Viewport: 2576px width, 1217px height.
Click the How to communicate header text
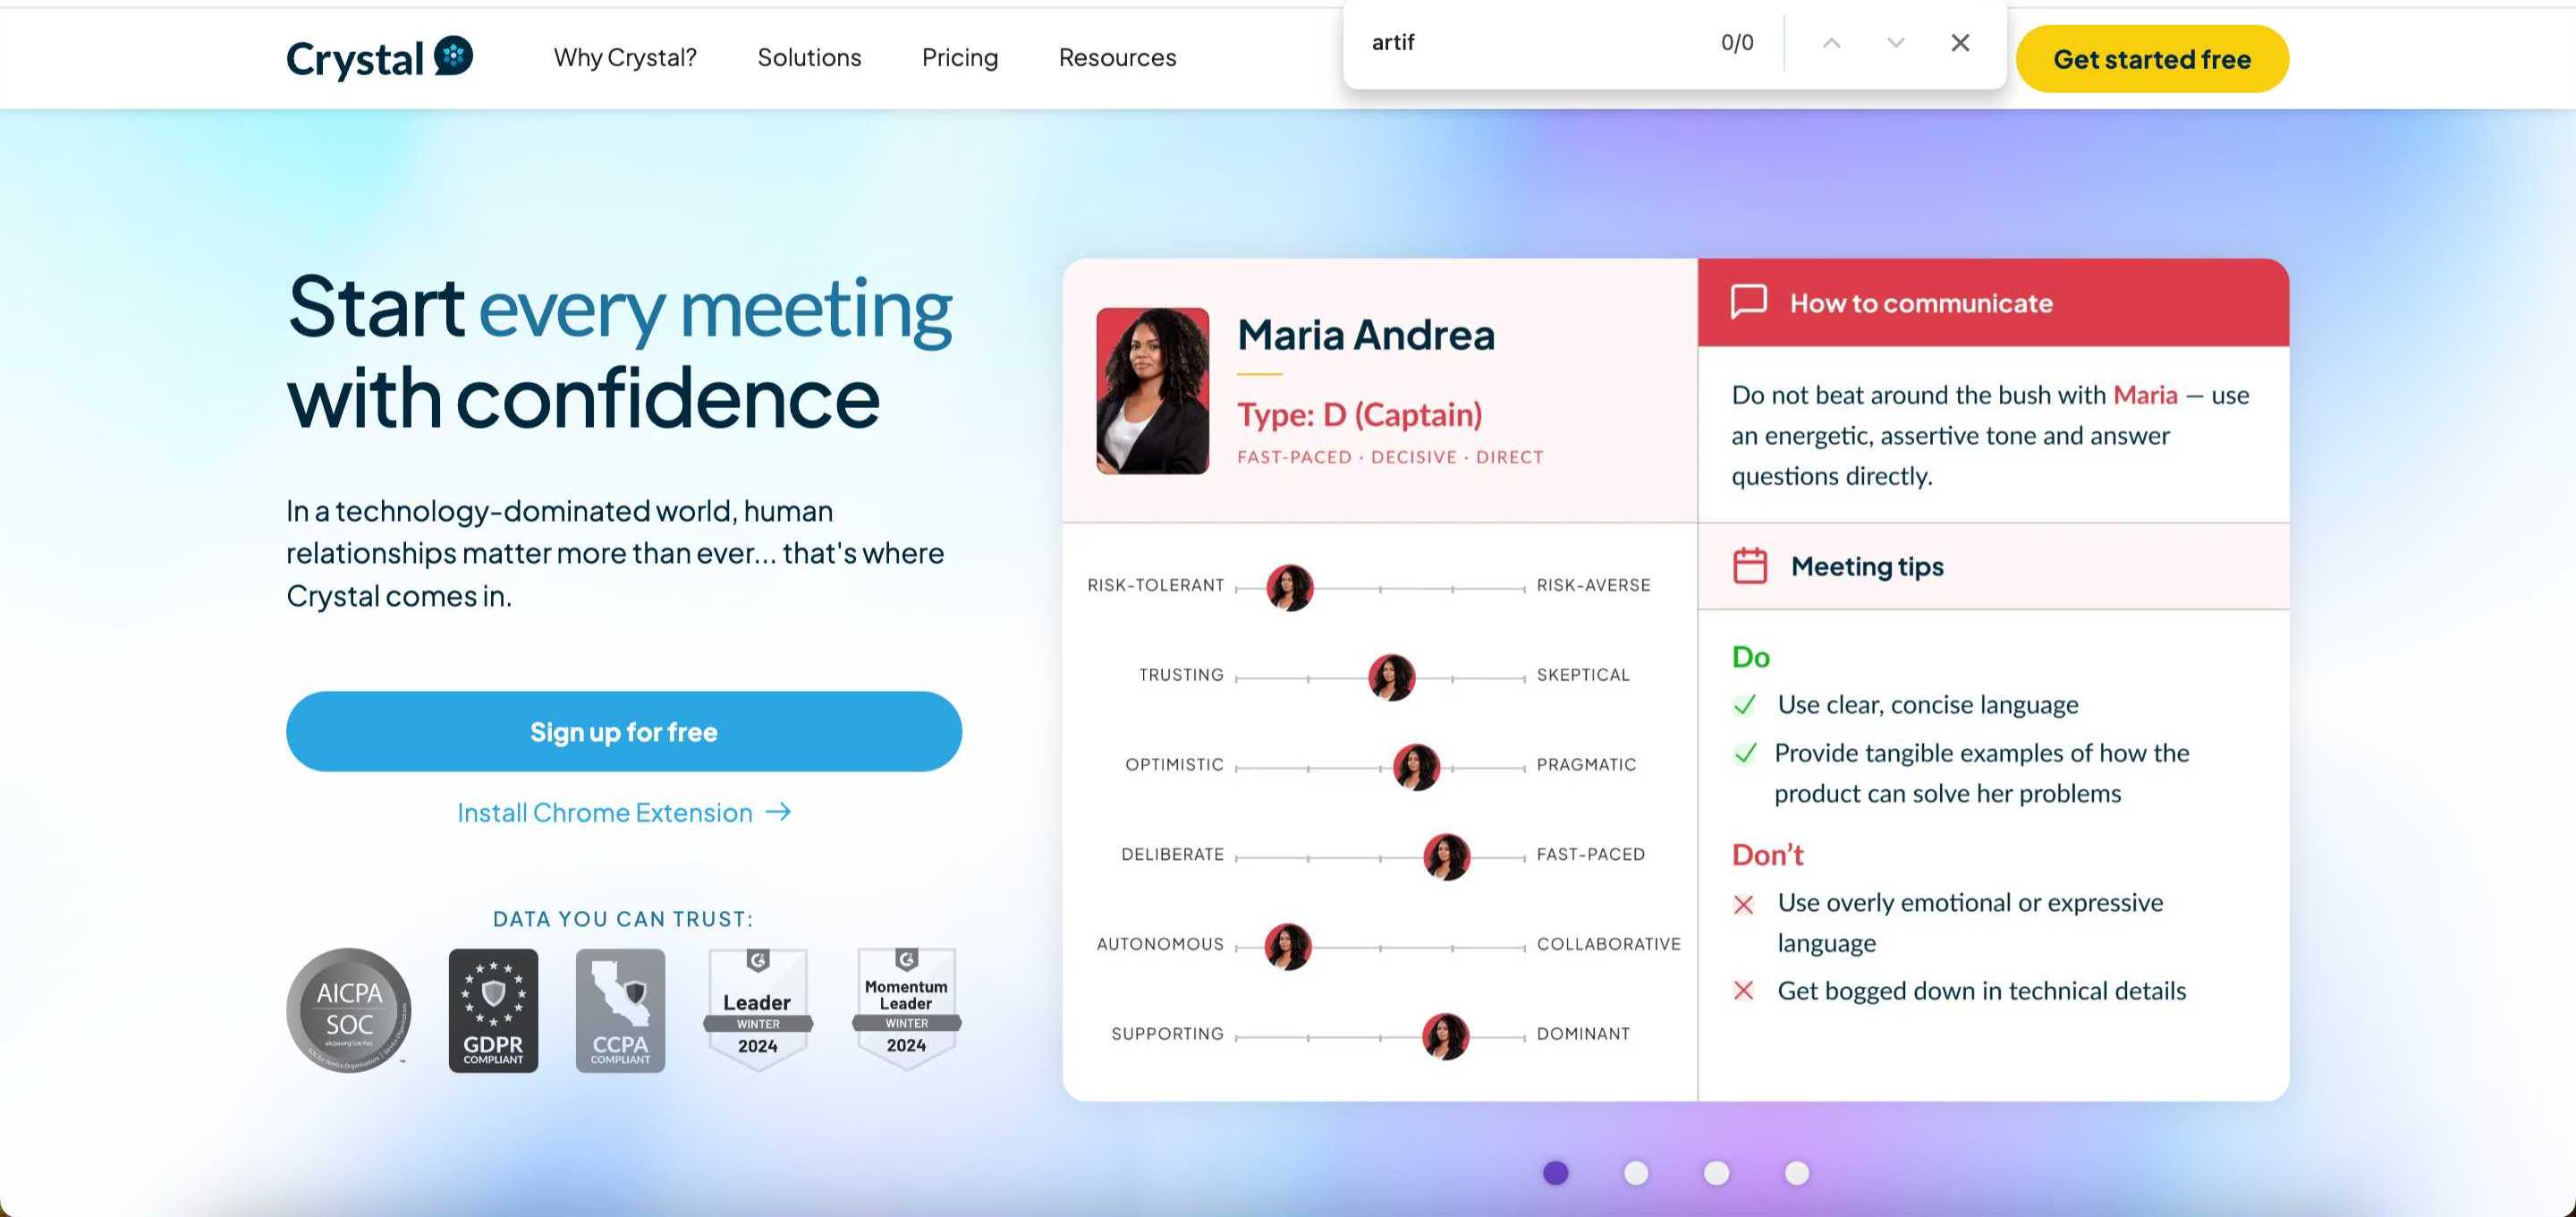click(x=1921, y=303)
